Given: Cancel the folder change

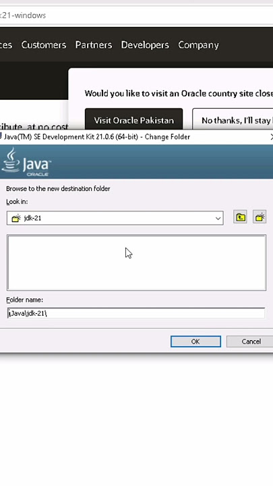Looking at the screenshot, I should click(250, 342).
